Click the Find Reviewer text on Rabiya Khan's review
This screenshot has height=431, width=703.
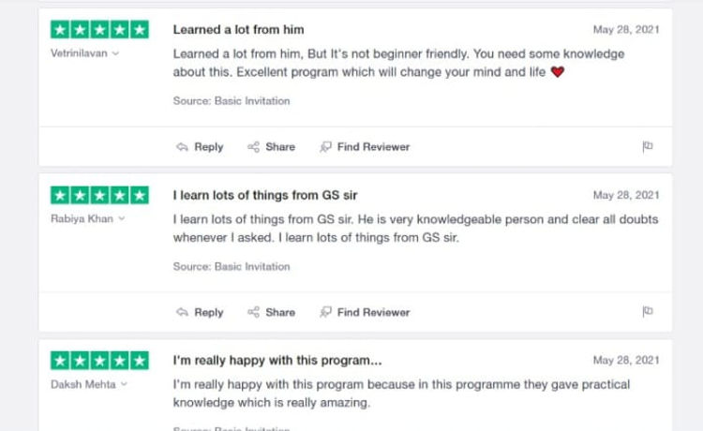(373, 313)
